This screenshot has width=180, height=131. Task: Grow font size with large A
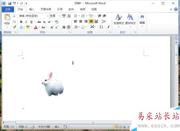point(52,27)
